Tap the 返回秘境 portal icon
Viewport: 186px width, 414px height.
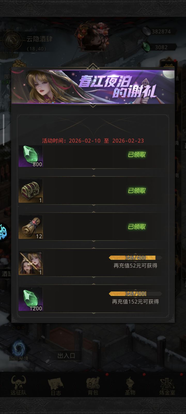pyautogui.click(x=19, y=350)
